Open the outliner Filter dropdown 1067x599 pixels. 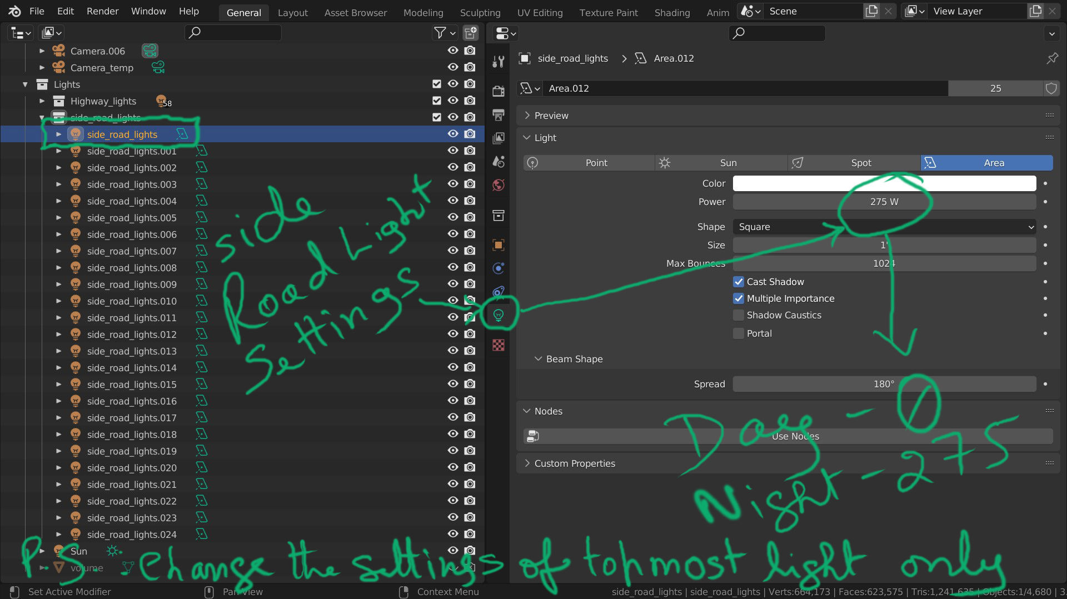(x=445, y=33)
